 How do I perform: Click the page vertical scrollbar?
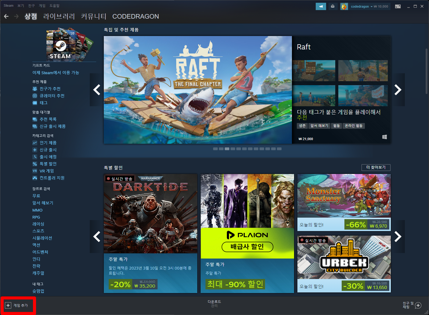click(x=427, y=71)
